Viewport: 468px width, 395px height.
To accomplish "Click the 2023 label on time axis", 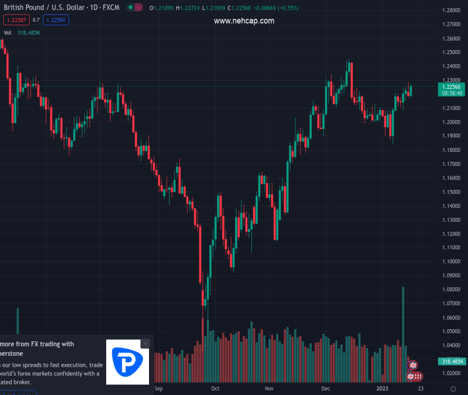I will [382, 388].
